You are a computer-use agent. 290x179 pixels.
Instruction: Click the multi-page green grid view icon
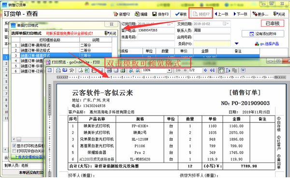(x=123, y=70)
